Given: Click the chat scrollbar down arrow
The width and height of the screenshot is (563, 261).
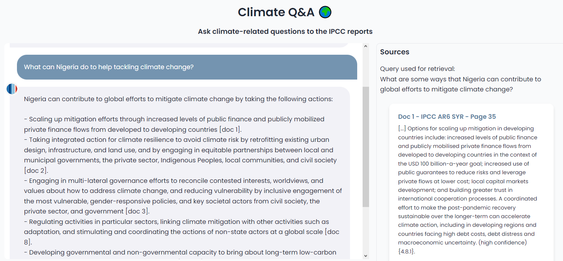Looking at the screenshot, I should point(366,256).
